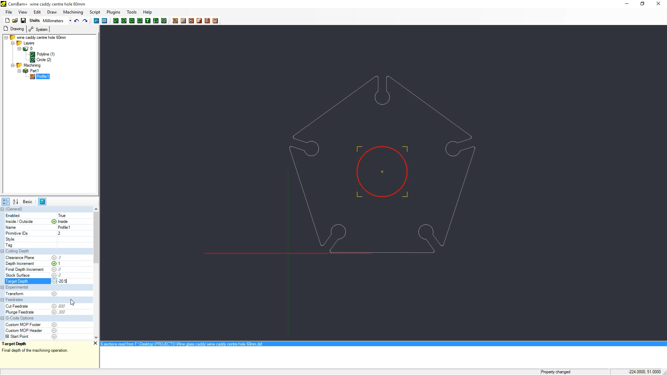Click the undo arrow icon

(x=76, y=20)
